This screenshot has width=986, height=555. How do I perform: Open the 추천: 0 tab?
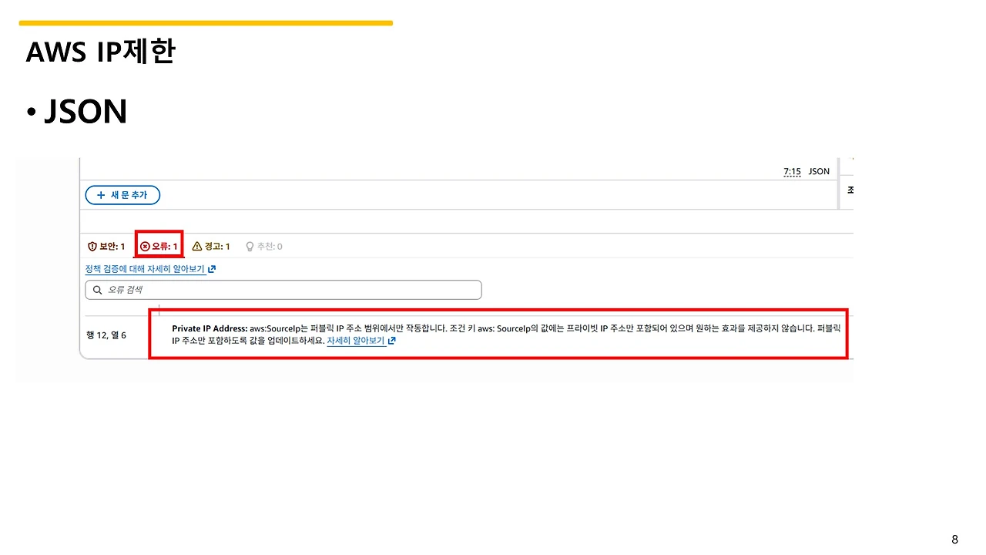[x=263, y=247]
